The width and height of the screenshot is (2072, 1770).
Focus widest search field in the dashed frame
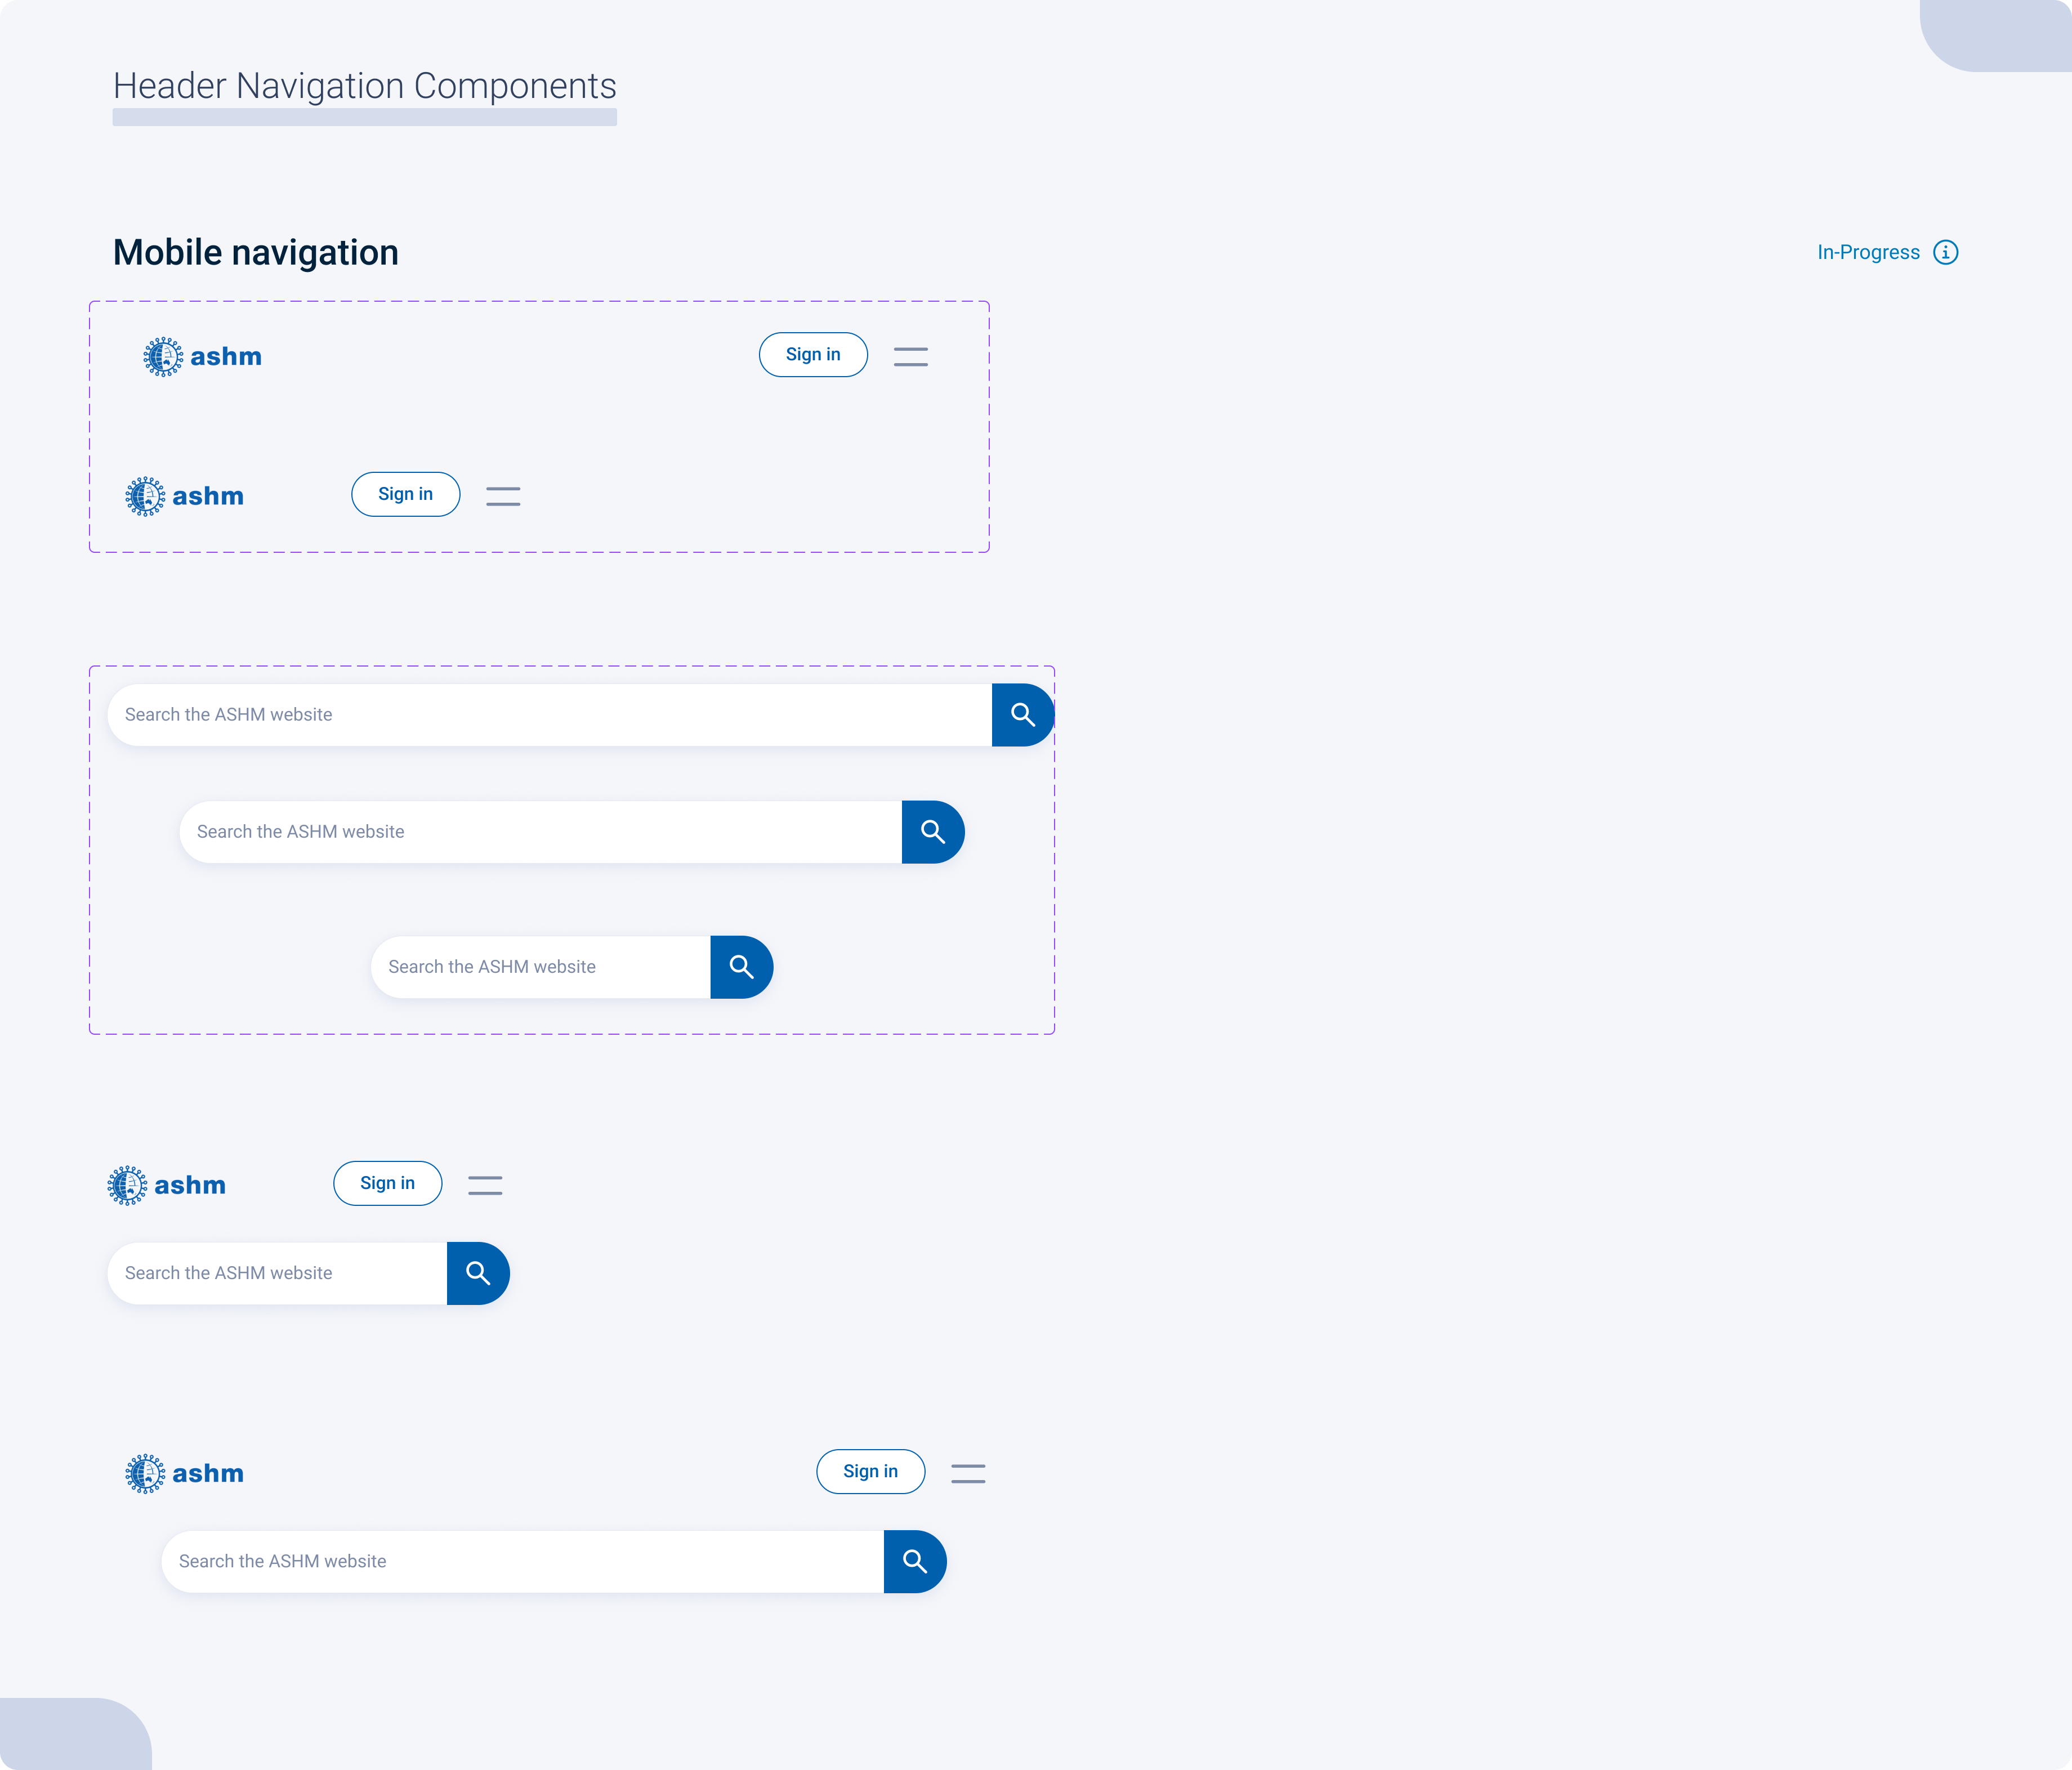coord(549,715)
